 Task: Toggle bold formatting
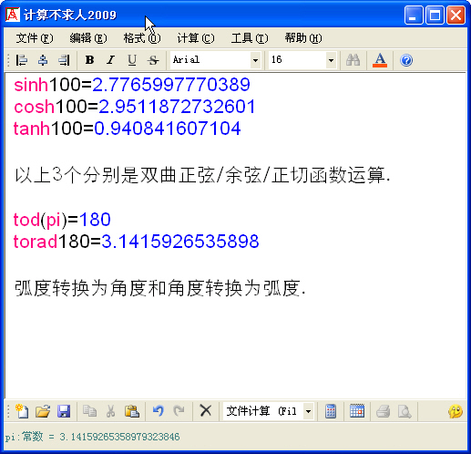pos(89,60)
